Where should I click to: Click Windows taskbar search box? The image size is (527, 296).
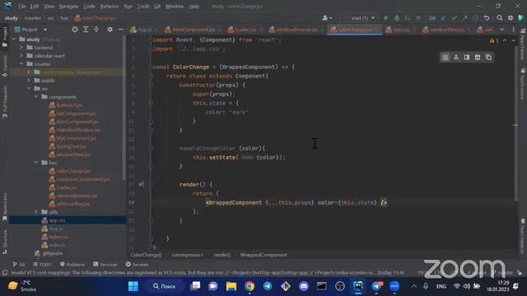point(165,286)
